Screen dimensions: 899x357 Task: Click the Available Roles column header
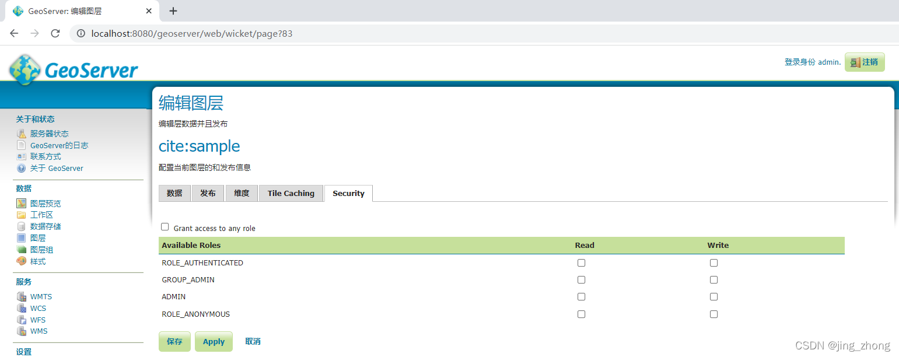point(191,245)
